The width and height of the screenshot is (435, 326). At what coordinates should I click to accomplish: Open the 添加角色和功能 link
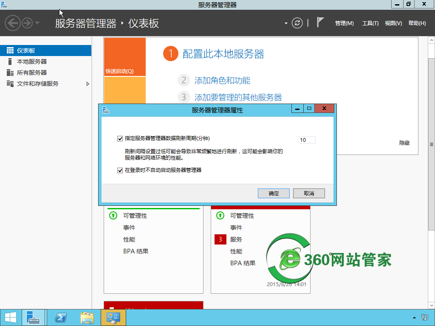pyautogui.click(x=222, y=80)
